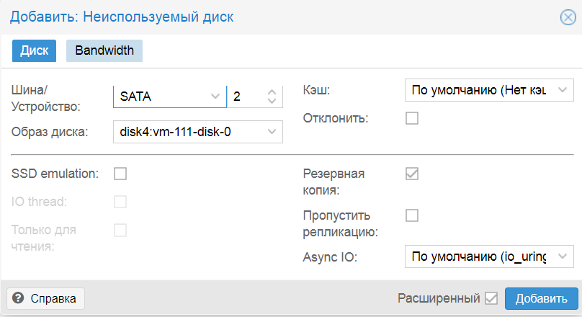
Task: Switch to the Bandwidth tab
Action: 104,51
